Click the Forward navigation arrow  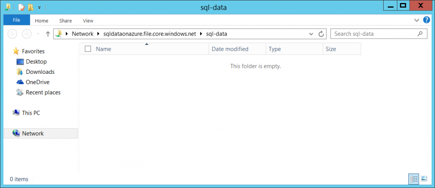click(27, 34)
